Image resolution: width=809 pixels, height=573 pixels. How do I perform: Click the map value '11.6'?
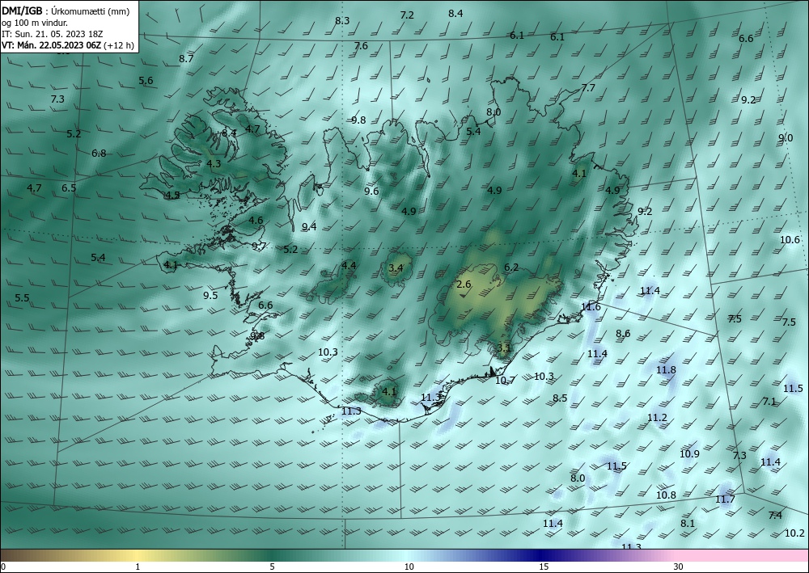[x=591, y=307]
